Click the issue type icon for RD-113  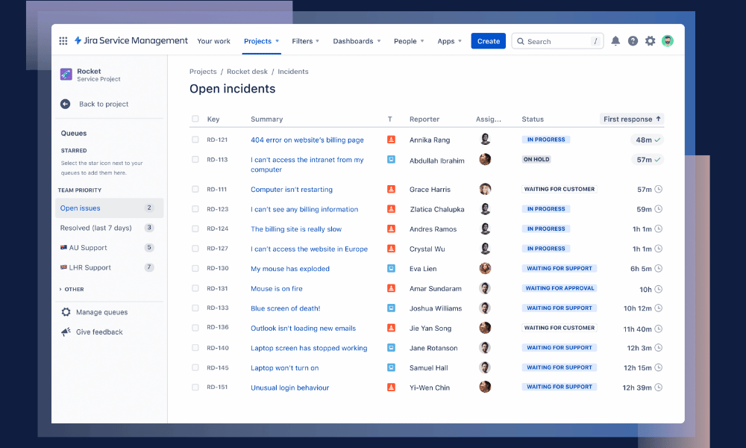[x=391, y=160]
